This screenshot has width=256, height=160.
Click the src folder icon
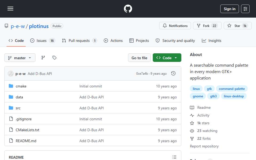click(11, 108)
